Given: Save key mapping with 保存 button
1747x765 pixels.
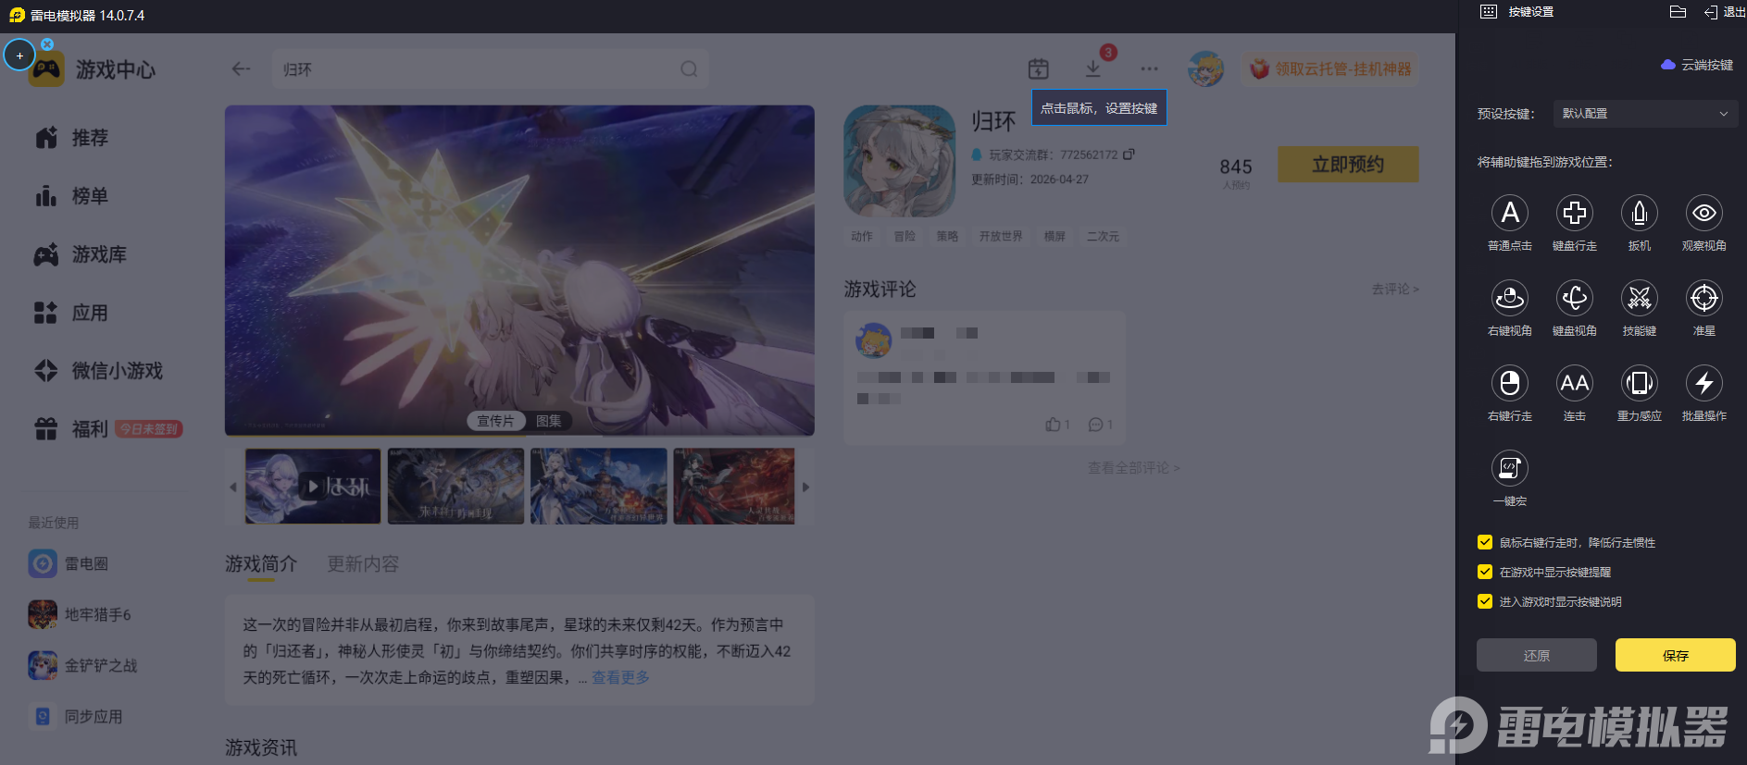Looking at the screenshot, I should click(x=1676, y=655).
